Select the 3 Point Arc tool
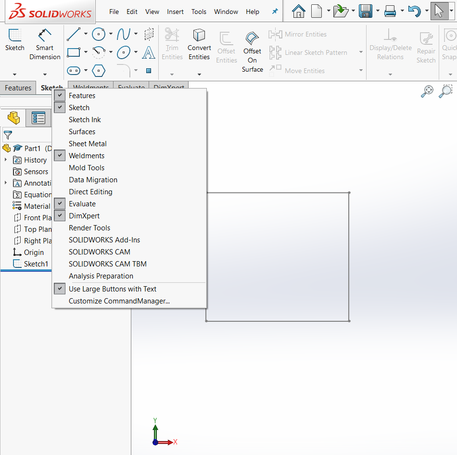The image size is (457, 455). [x=99, y=52]
